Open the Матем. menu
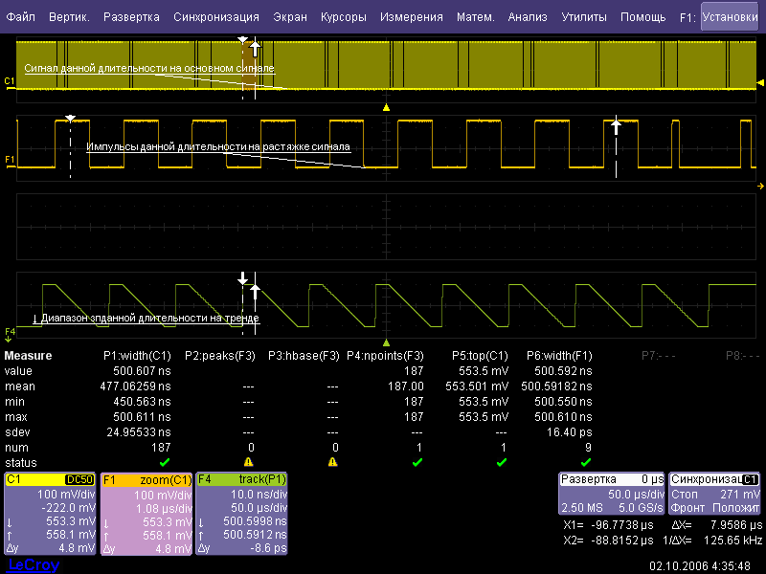 coord(475,17)
